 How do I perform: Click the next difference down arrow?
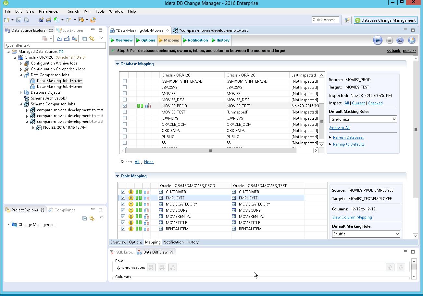(x=401, y=267)
